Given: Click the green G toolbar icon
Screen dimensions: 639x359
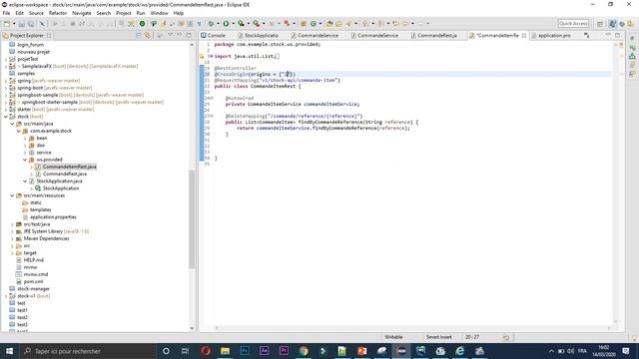Looking at the screenshot, I should pos(314,24).
